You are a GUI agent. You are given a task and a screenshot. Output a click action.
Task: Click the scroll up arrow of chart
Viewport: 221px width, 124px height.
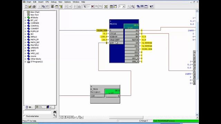(x=197, y=11)
